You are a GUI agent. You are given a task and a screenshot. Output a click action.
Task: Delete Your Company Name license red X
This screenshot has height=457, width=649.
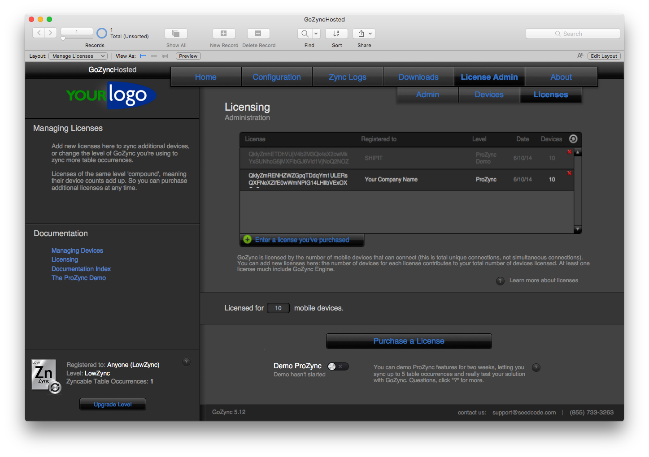(569, 173)
